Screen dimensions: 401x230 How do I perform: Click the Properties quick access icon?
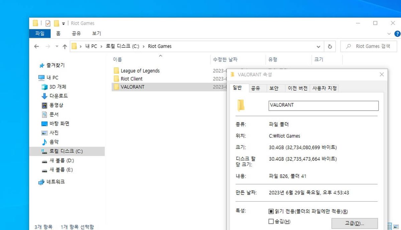48,23
